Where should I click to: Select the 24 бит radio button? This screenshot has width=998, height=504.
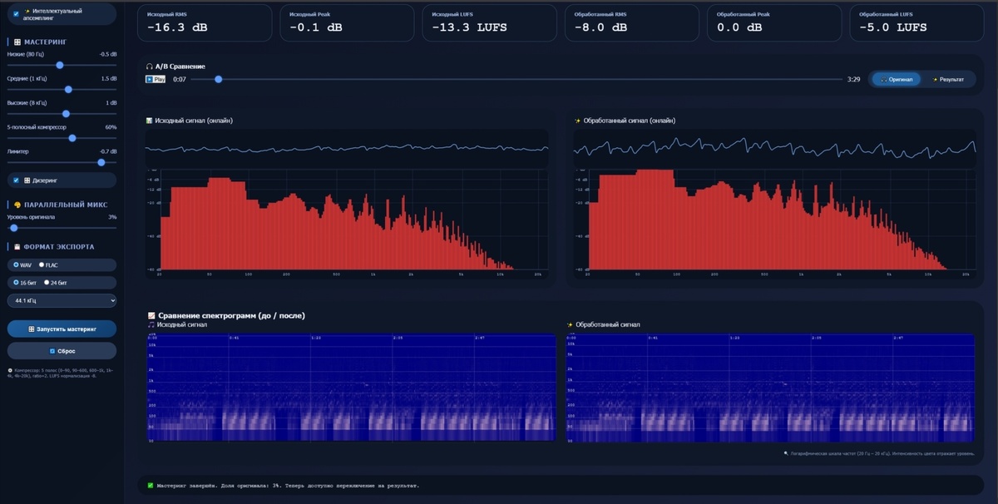coord(46,283)
